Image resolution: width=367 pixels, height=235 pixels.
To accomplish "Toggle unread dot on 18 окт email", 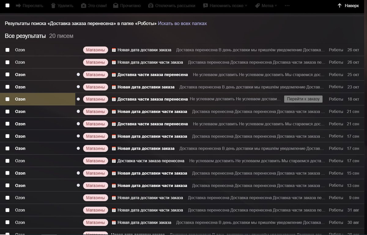I will coord(78,99).
